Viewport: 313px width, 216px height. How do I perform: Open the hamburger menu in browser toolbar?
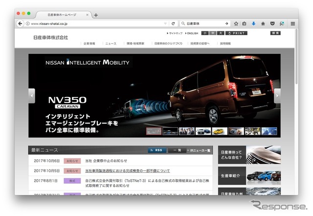tap(292, 24)
